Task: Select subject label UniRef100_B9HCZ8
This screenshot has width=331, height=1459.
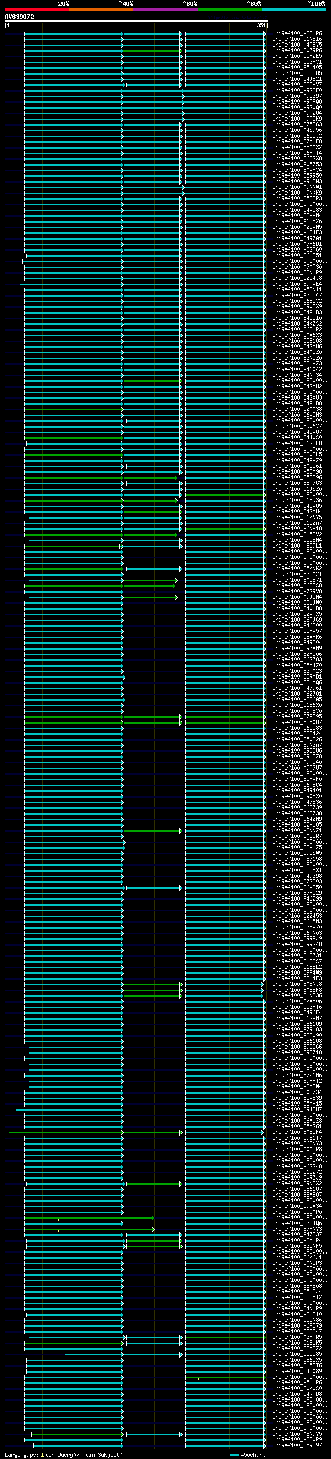Action: (x=297, y=756)
